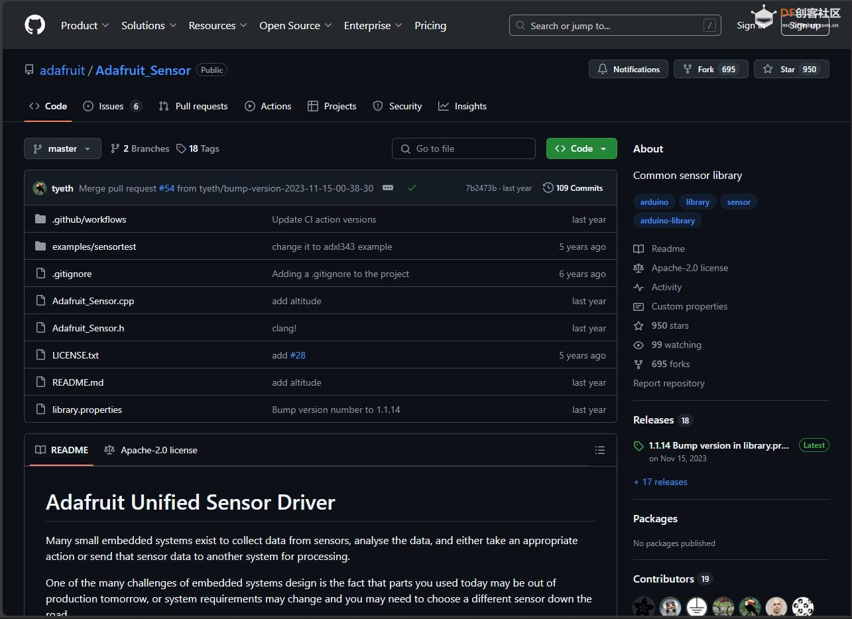The height and width of the screenshot is (619, 852).
Task: Go to Pricing page
Action: coord(430,25)
